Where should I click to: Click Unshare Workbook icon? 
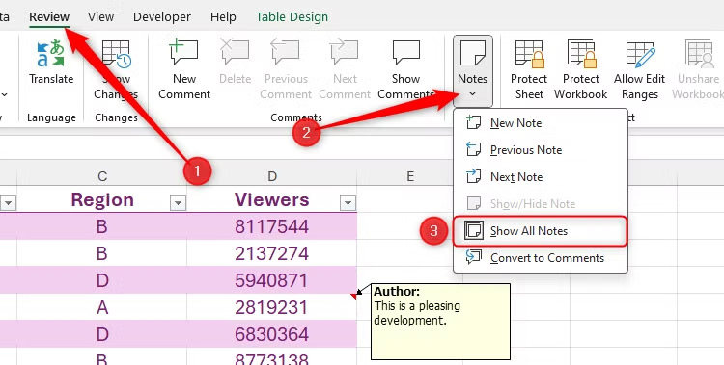pos(700,54)
